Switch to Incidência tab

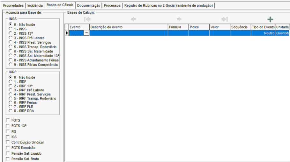35,5
